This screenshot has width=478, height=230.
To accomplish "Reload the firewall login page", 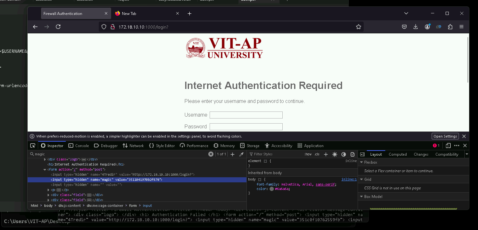I will tap(58, 27).
